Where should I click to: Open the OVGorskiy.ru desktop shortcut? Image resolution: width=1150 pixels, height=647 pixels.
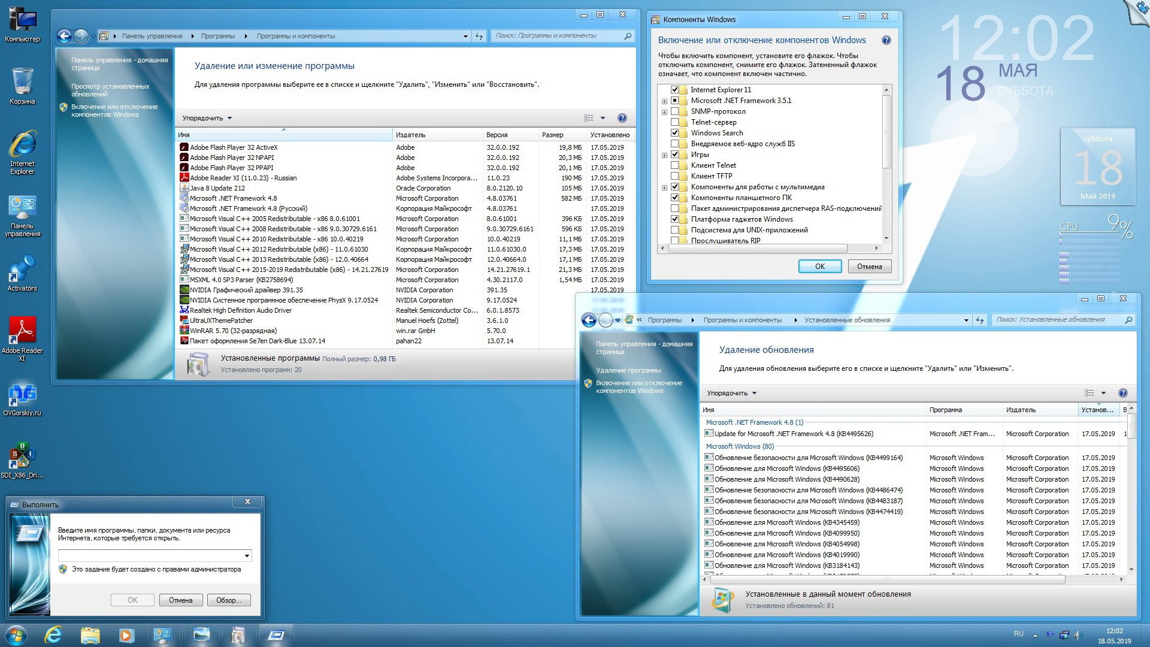tap(22, 400)
